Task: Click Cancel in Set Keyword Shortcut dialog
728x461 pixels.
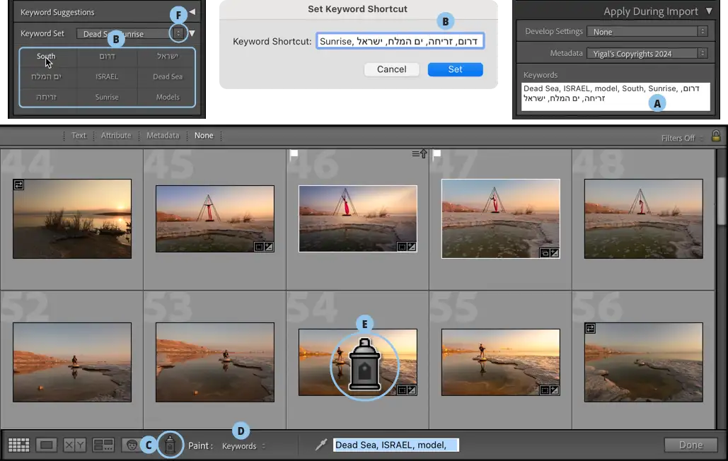Action: 391,69
